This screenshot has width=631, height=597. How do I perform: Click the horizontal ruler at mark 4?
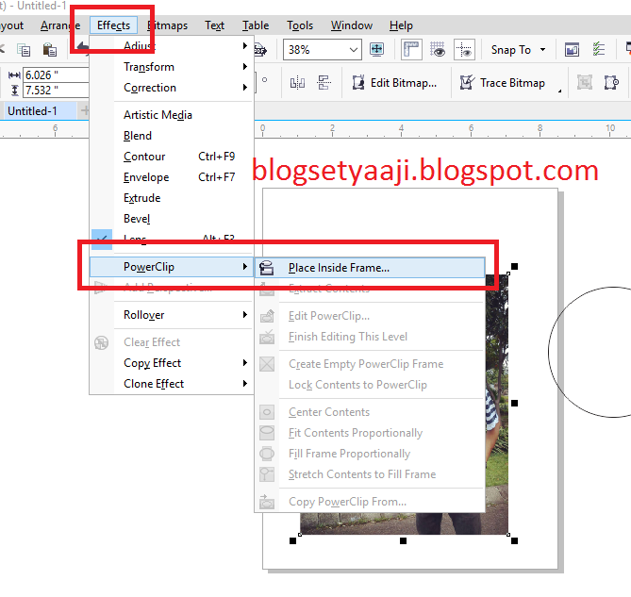[x=401, y=129]
